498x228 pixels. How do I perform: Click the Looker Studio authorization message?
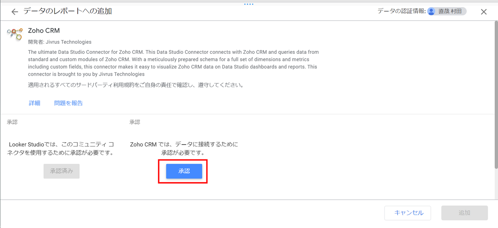click(61, 148)
